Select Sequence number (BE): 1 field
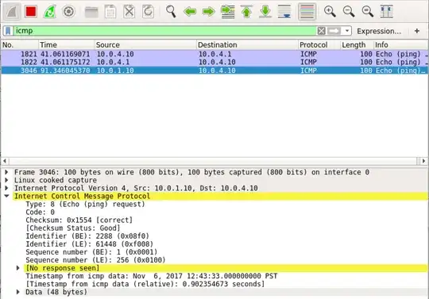 [x=91, y=252]
